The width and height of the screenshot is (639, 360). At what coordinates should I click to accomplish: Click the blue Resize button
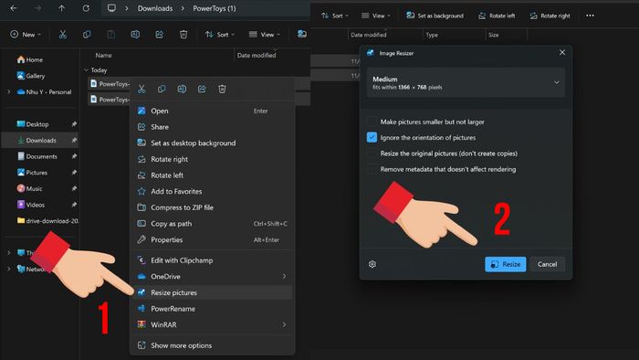tap(506, 264)
